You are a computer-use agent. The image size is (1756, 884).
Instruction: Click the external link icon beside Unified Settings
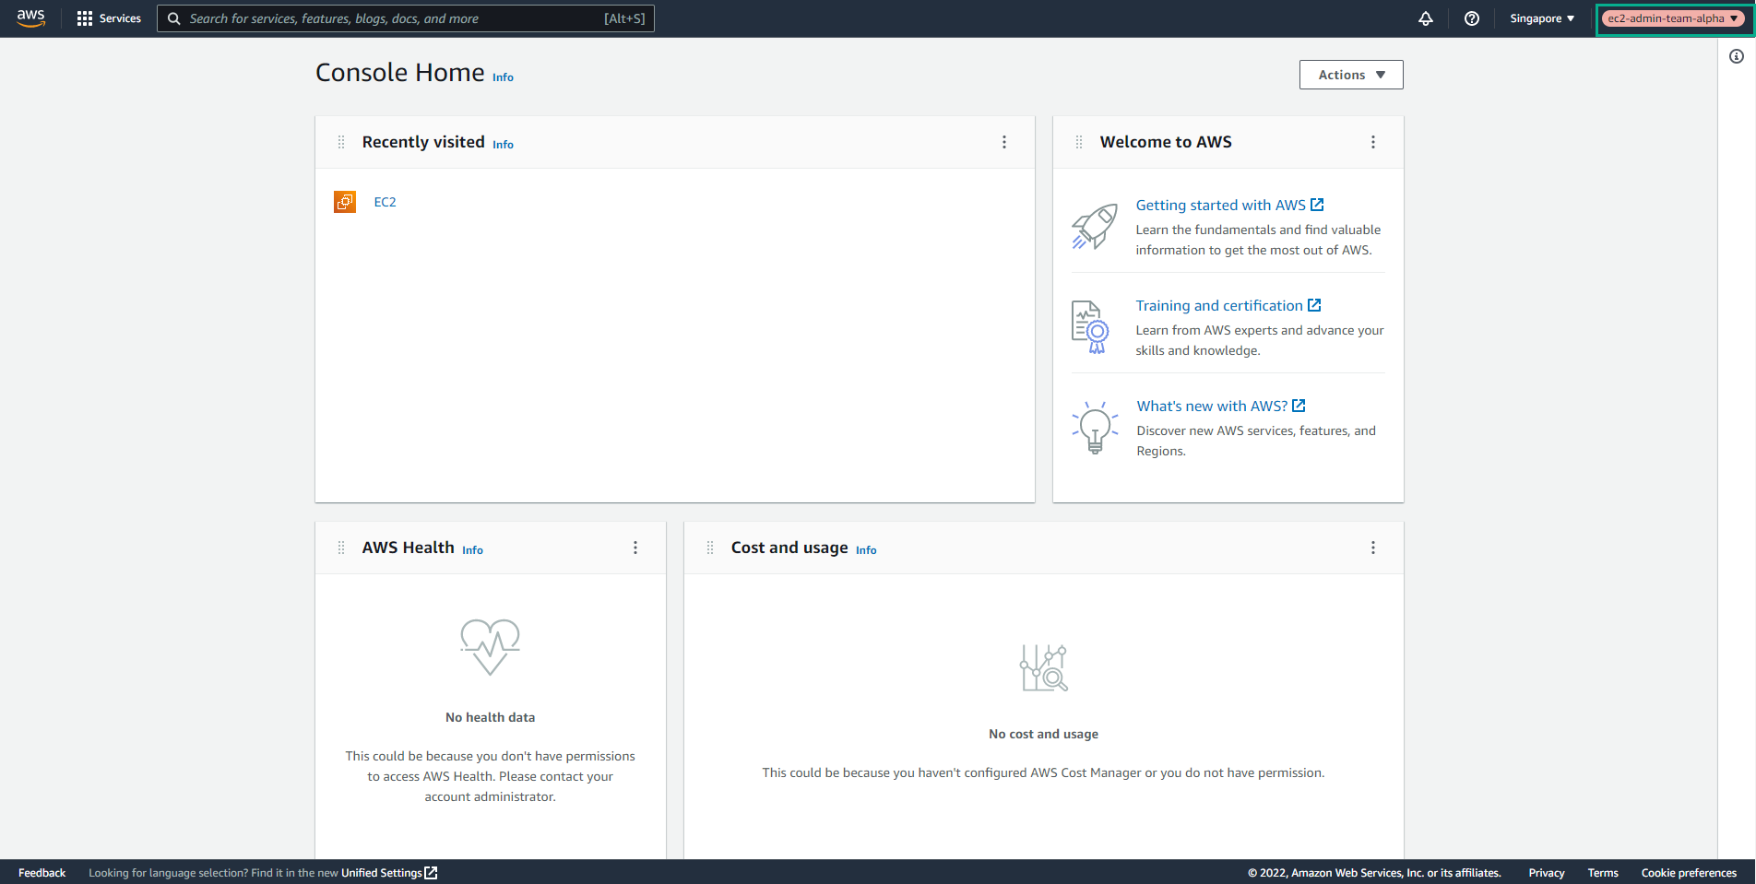click(431, 873)
